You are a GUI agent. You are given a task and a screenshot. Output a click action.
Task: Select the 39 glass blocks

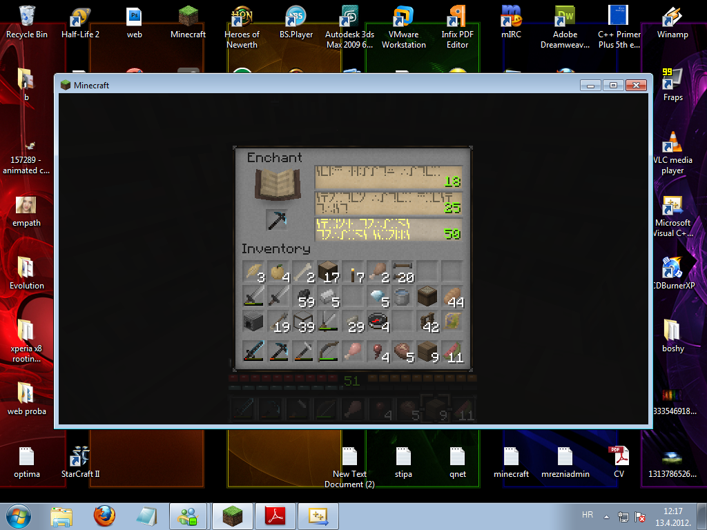pos(304,323)
